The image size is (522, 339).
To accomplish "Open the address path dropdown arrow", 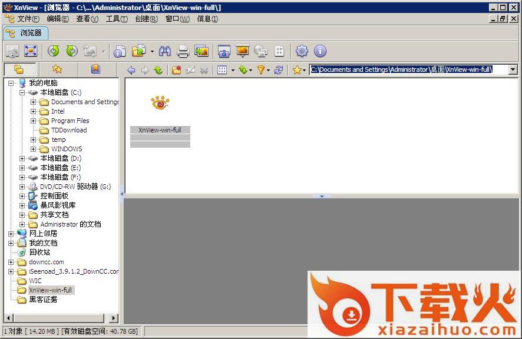I will (513, 70).
